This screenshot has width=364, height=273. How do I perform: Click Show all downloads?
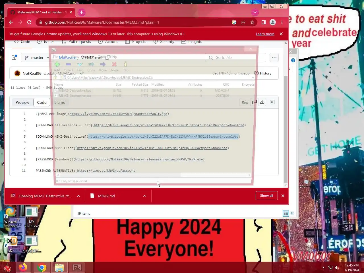(266, 196)
